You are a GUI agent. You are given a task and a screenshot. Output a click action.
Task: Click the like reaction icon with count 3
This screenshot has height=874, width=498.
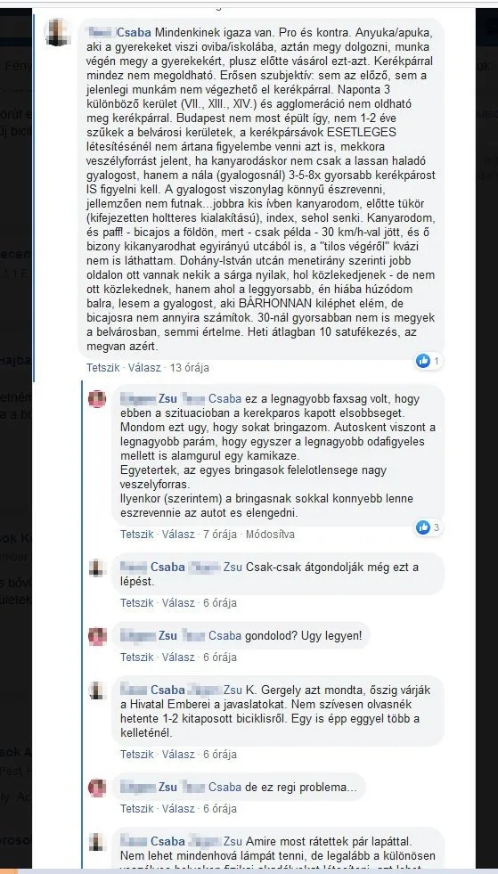[422, 527]
